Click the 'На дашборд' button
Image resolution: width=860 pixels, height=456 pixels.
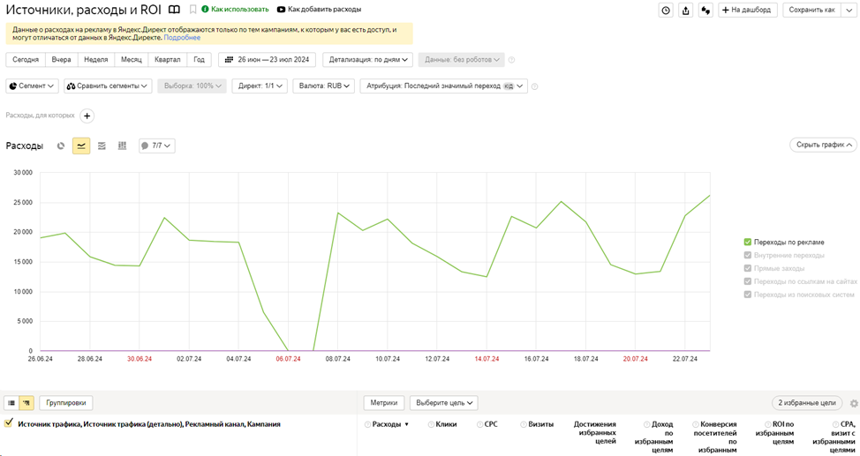coord(747,11)
